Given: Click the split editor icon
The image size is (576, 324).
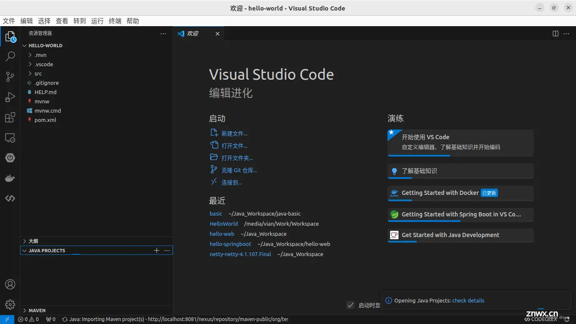Looking at the screenshot, I should [x=556, y=34].
